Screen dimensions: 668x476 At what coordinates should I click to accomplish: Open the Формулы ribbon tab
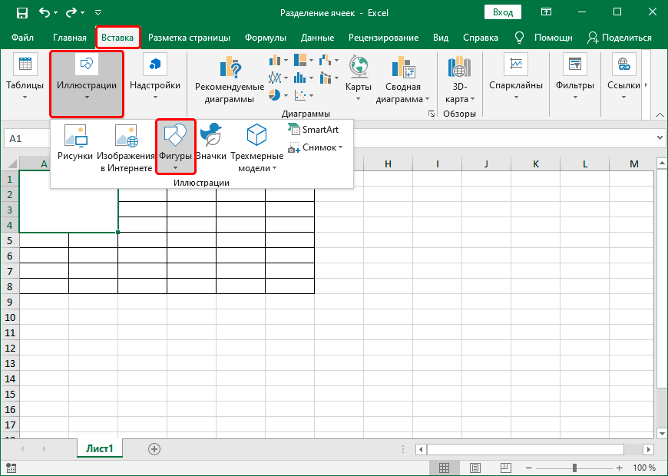tap(266, 38)
